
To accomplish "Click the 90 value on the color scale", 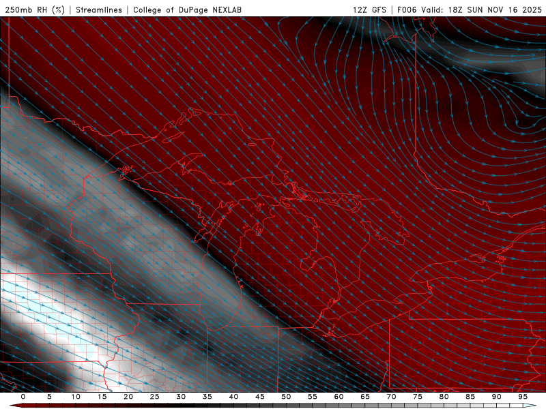I will pos(496,397).
